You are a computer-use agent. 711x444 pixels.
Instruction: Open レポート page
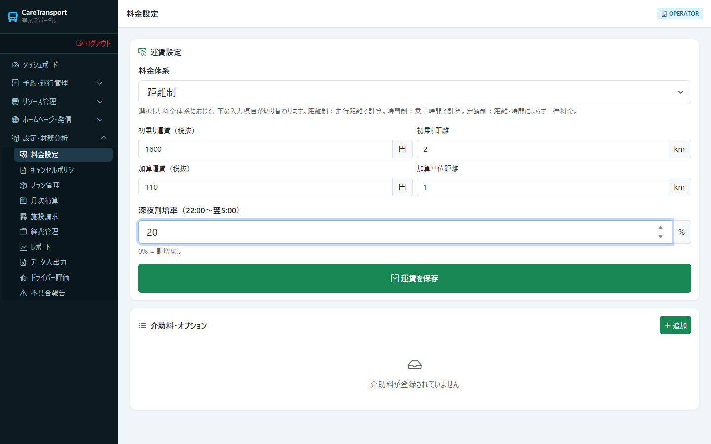pyautogui.click(x=63, y=247)
